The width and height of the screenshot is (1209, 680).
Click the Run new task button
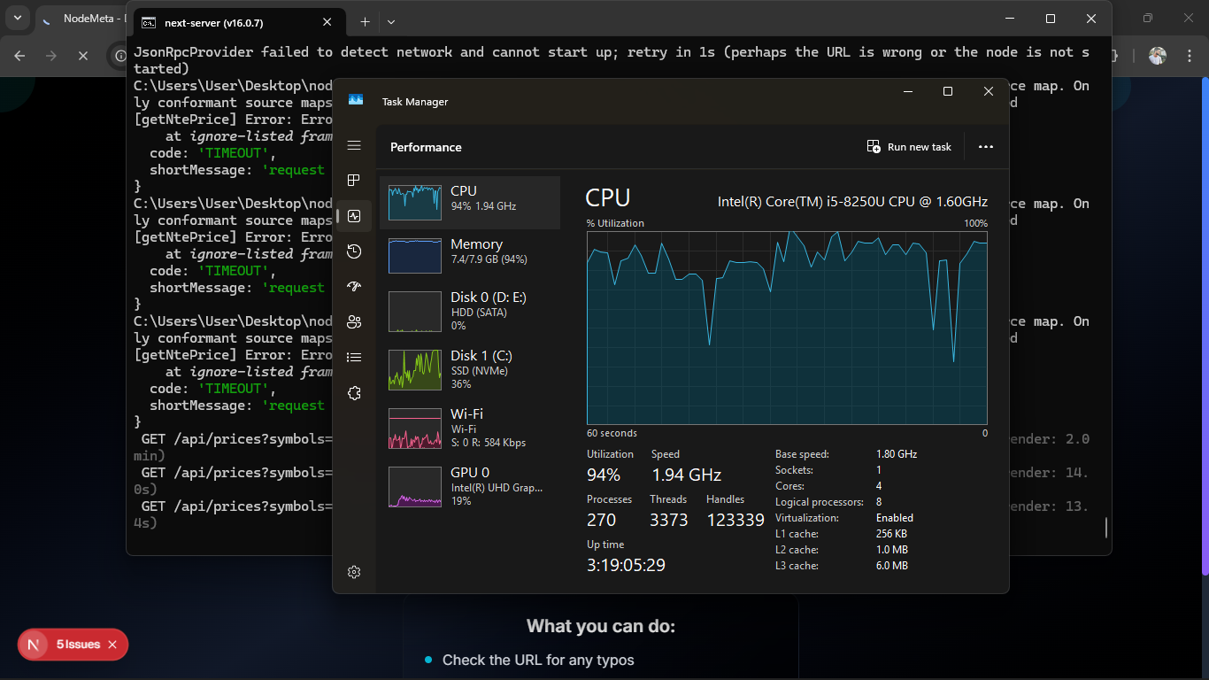pos(909,147)
